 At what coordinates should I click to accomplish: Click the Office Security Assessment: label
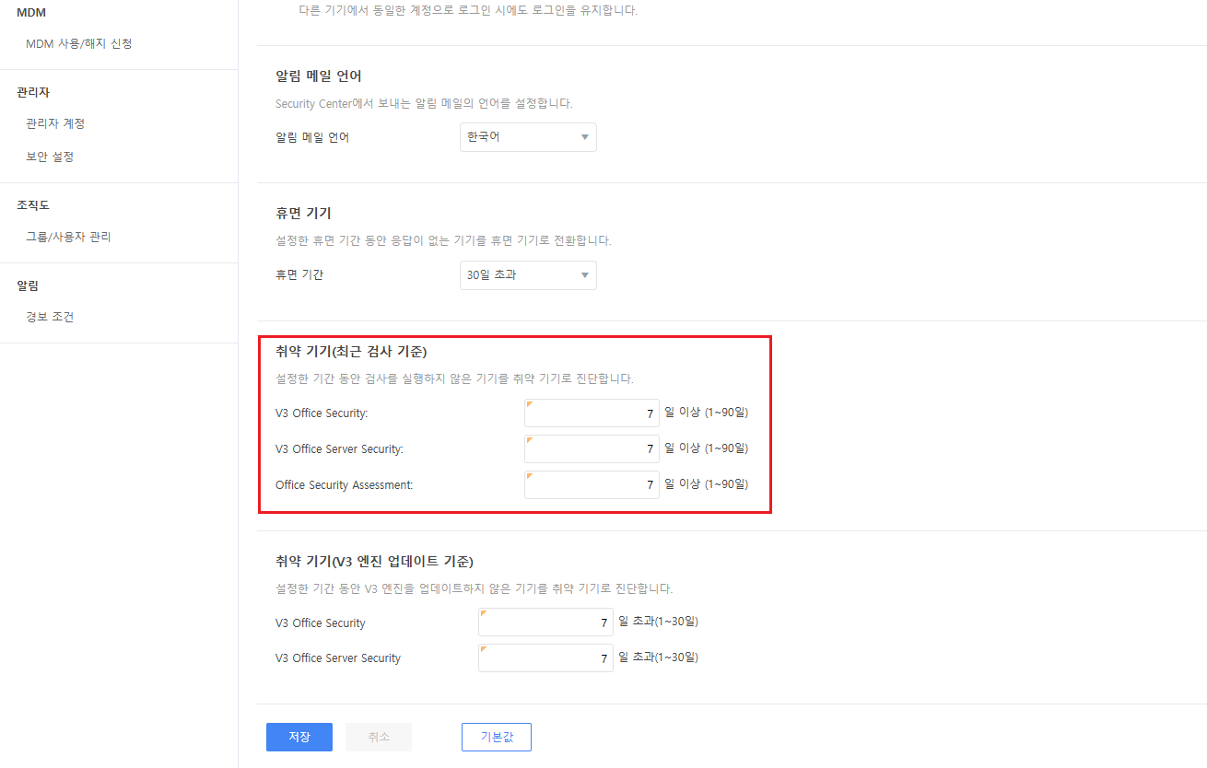345,484
